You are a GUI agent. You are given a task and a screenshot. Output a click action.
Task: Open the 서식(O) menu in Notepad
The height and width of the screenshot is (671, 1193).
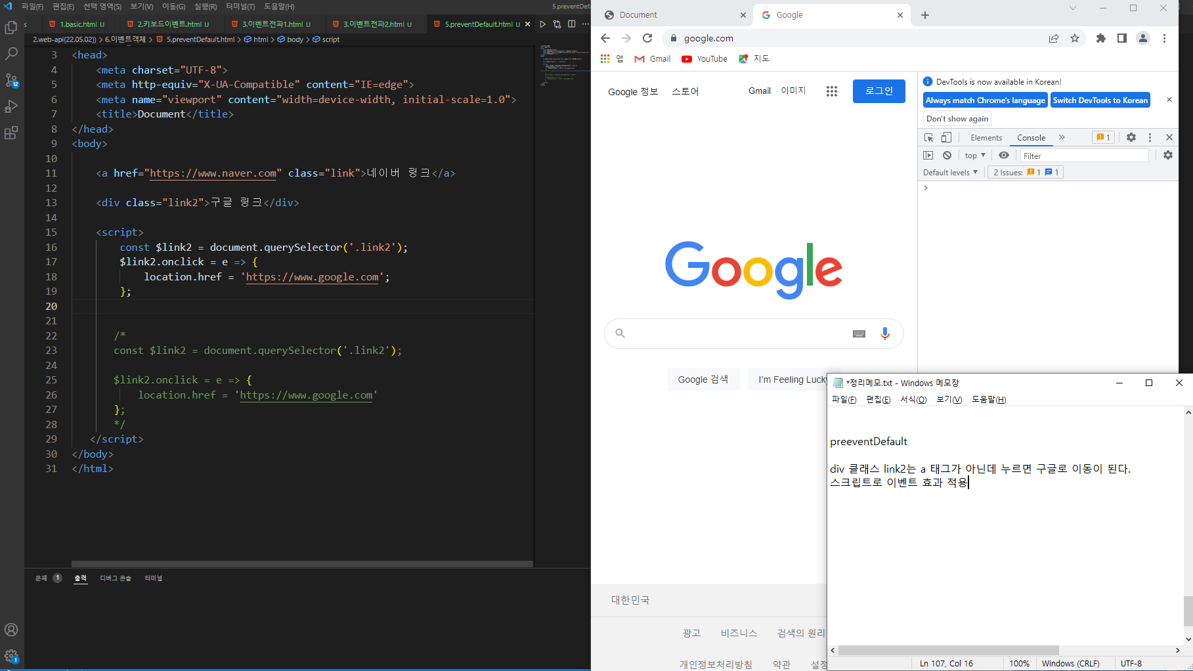[913, 399]
